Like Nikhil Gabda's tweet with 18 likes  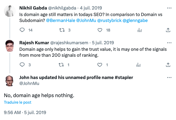[x=100, y=30]
